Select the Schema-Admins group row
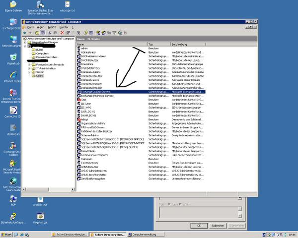The image size is (298, 238). pos(141,135)
